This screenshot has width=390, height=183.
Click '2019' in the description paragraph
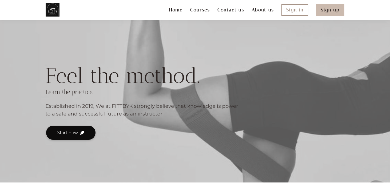[x=88, y=106]
